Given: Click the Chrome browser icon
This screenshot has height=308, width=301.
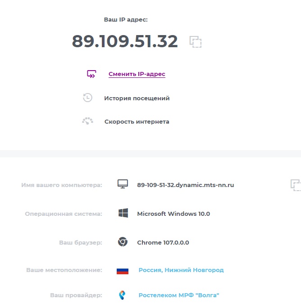Looking at the screenshot, I should [x=123, y=242].
